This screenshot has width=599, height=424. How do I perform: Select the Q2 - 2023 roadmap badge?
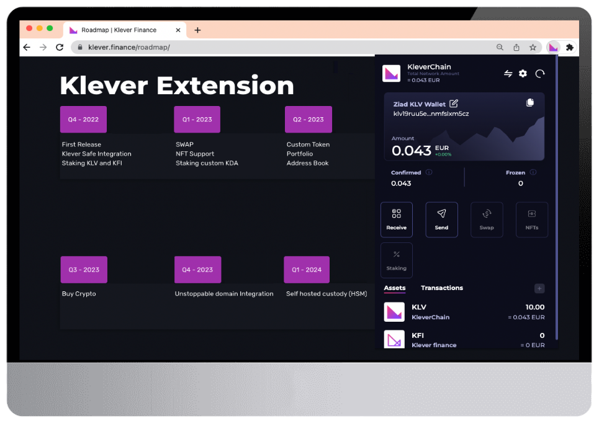pyautogui.click(x=309, y=120)
